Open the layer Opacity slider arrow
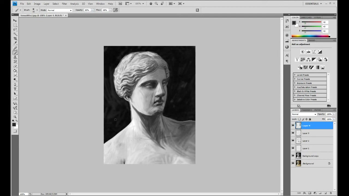This screenshot has width=349, height=196. tap(334, 114)
